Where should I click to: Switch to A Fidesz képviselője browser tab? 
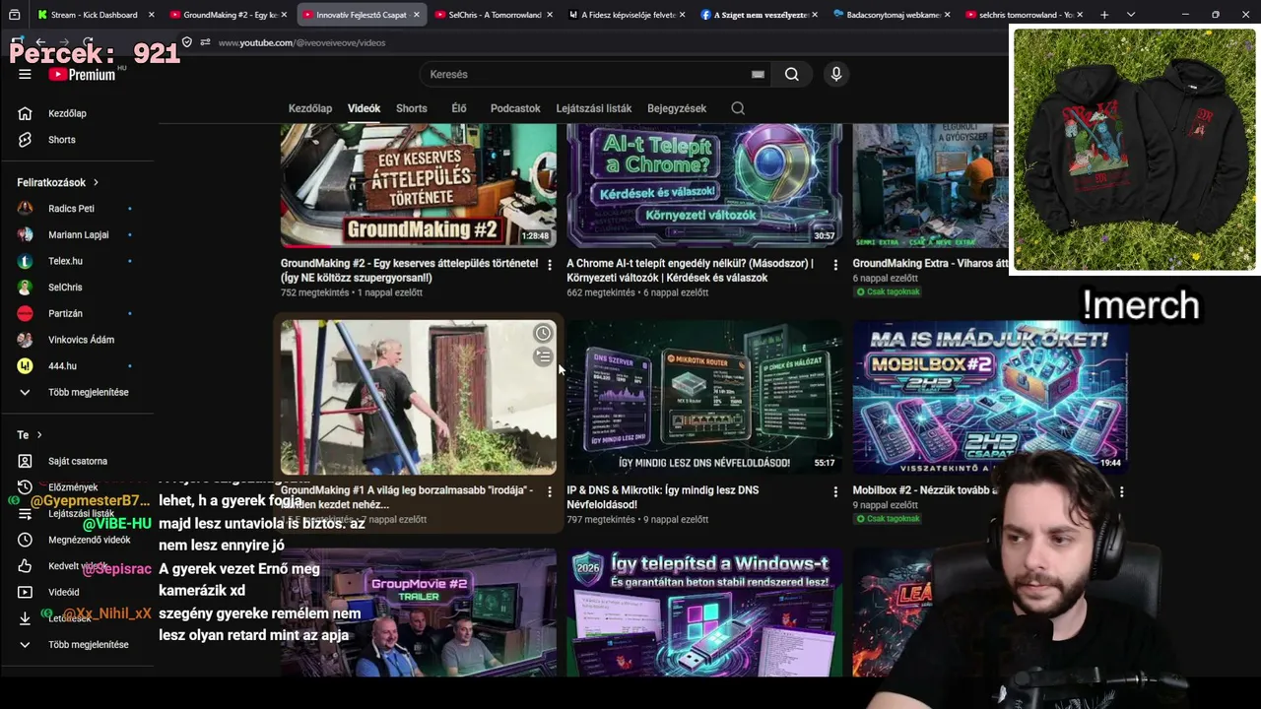tap(627, 15)
